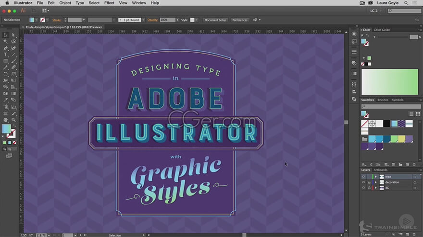Select the Direct Selection tool

(13, 35)
